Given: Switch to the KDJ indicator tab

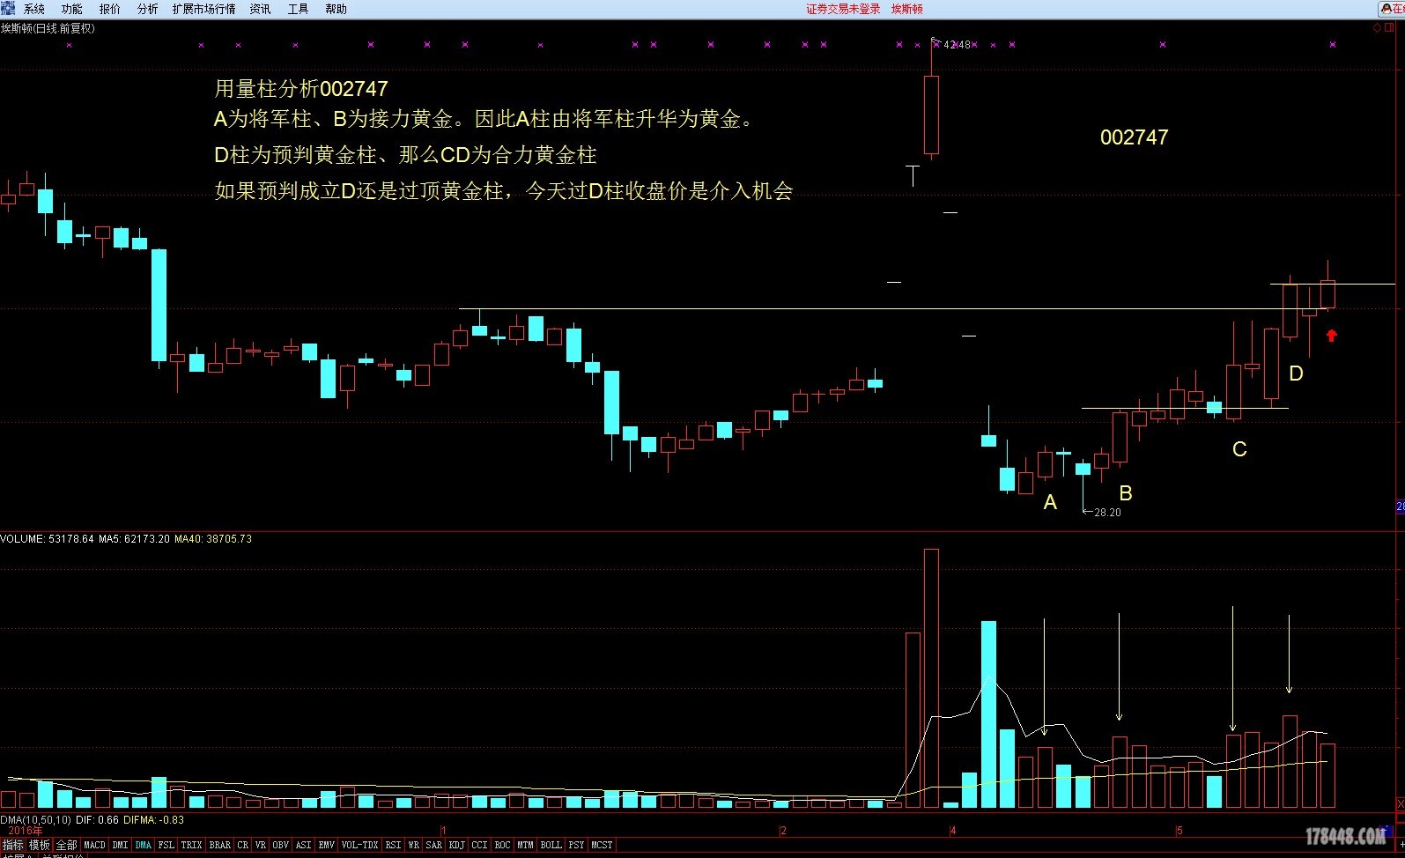Looking at the screenshot, I should [x=457, y=845].
